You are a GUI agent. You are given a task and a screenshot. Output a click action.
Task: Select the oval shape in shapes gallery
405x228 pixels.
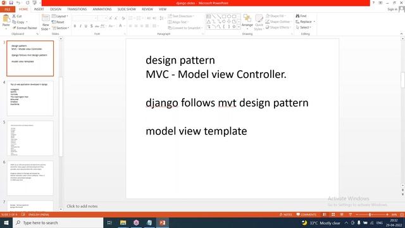pyautogui.click(x=229, y=16)
